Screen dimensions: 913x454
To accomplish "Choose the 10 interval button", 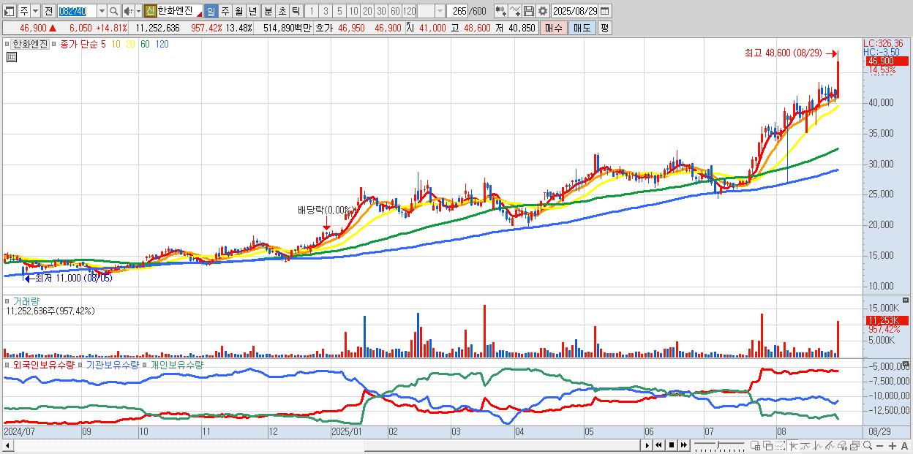I will point(353,11).
